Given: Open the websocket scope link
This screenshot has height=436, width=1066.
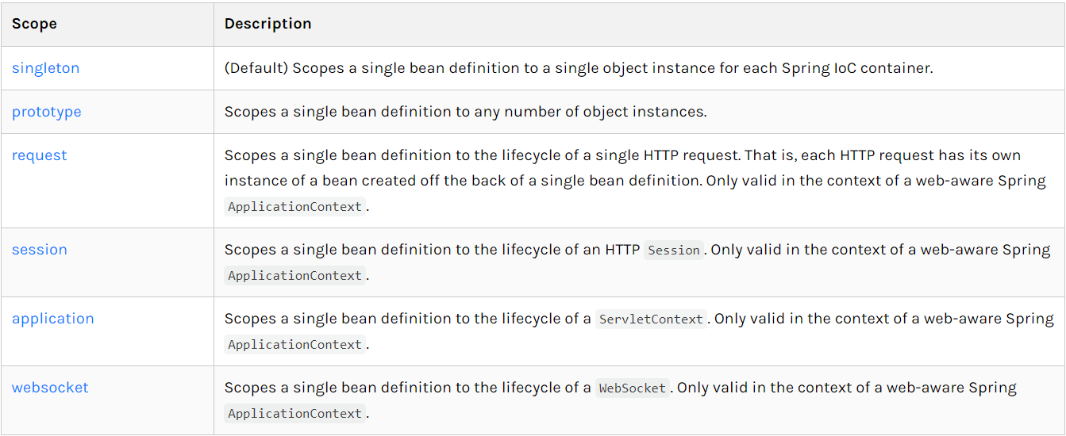Looking at the screenshot, I should pyautogui.click(x=50, y=388).
